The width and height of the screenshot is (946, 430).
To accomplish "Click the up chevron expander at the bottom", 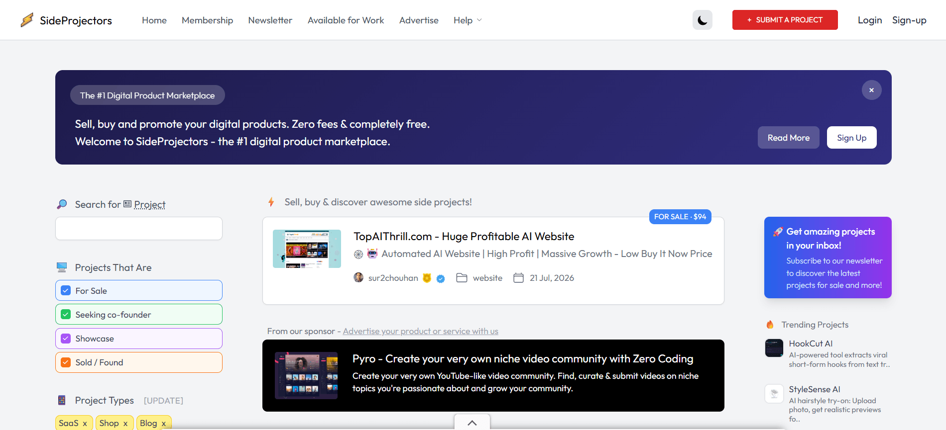I will coord(472,422).
